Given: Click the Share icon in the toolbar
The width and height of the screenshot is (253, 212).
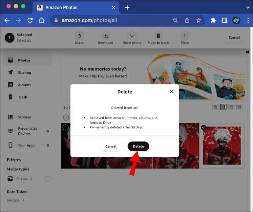Looking at the screenshot, I should pos(79,36).
